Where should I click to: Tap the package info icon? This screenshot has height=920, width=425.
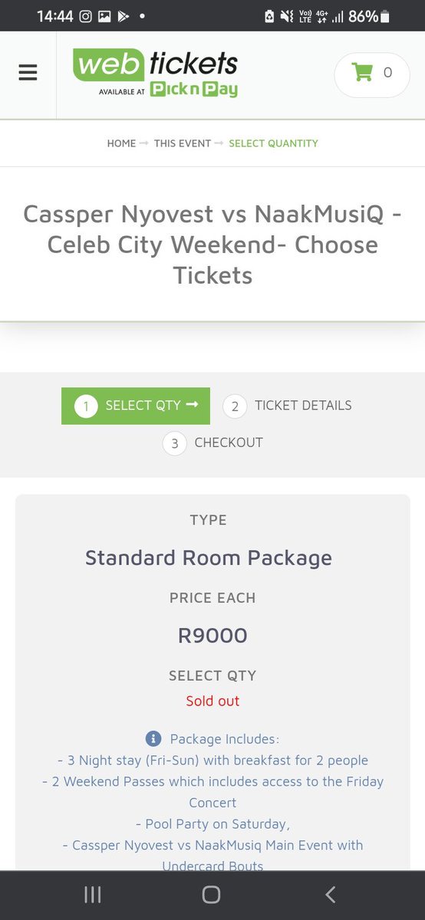[x=153, y=739]
